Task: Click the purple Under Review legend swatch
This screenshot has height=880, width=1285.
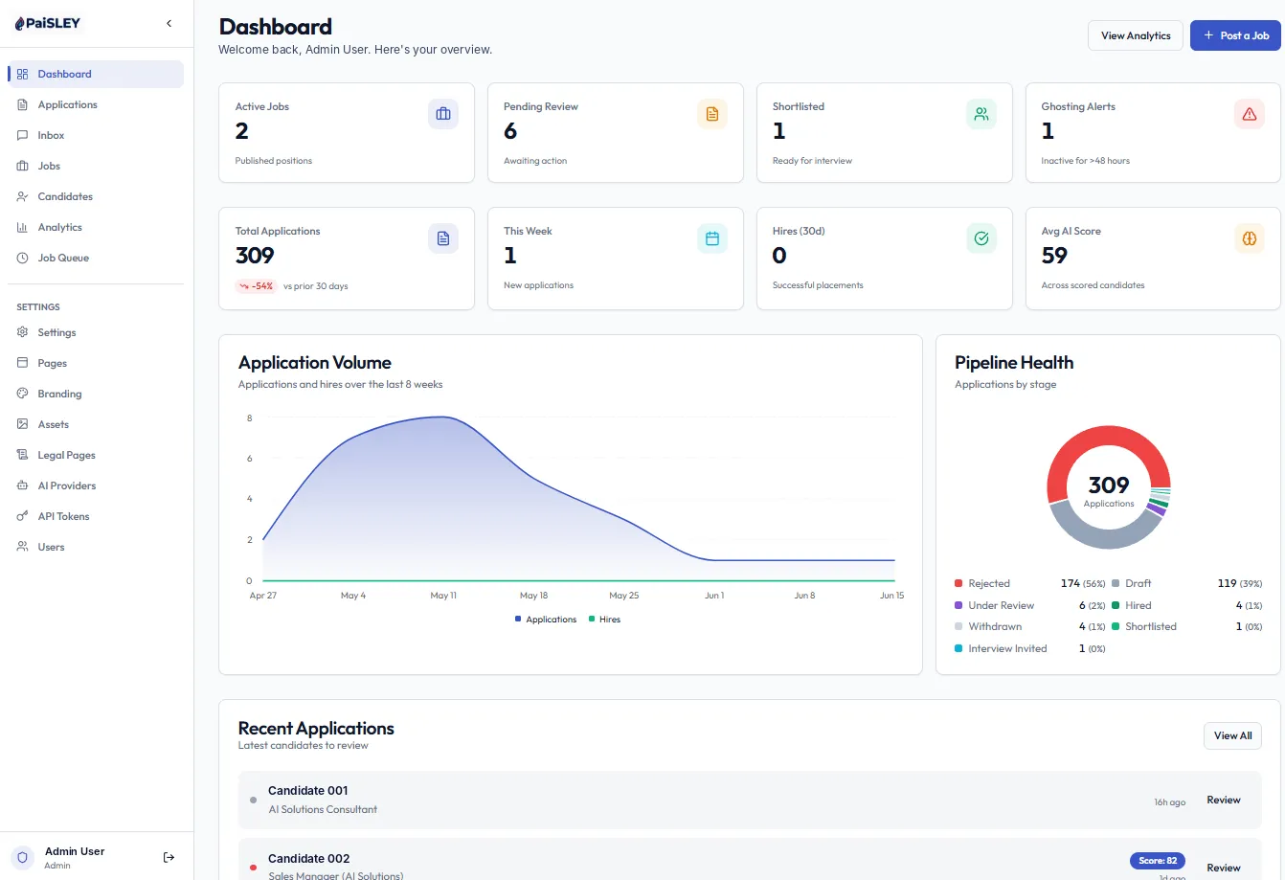Action: pyautogui.click(x=958, y=605)
